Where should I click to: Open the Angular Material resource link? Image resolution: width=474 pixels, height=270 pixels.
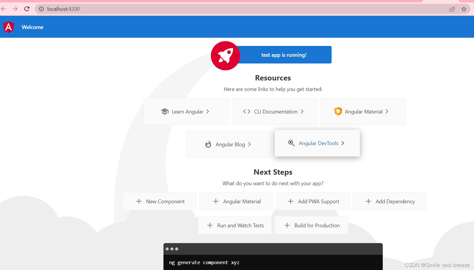pyautogui.click(x=363, y=111)
